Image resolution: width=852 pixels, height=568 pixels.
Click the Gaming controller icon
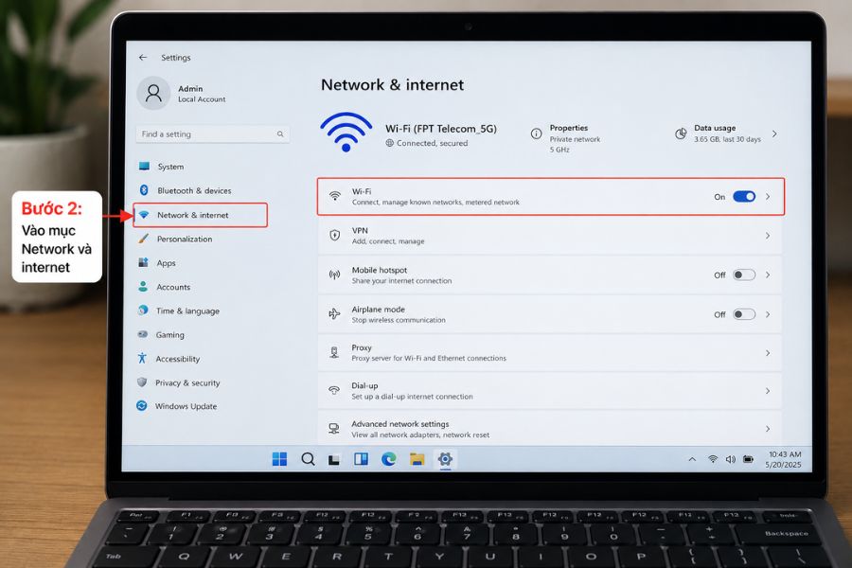tap(142, 334)
